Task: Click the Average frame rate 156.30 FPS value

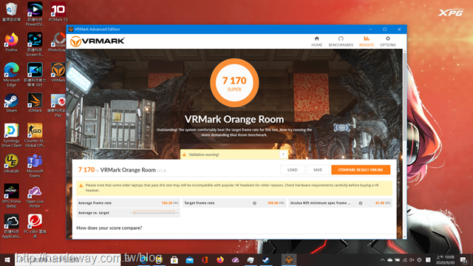Action: click(x=169, y=203)
